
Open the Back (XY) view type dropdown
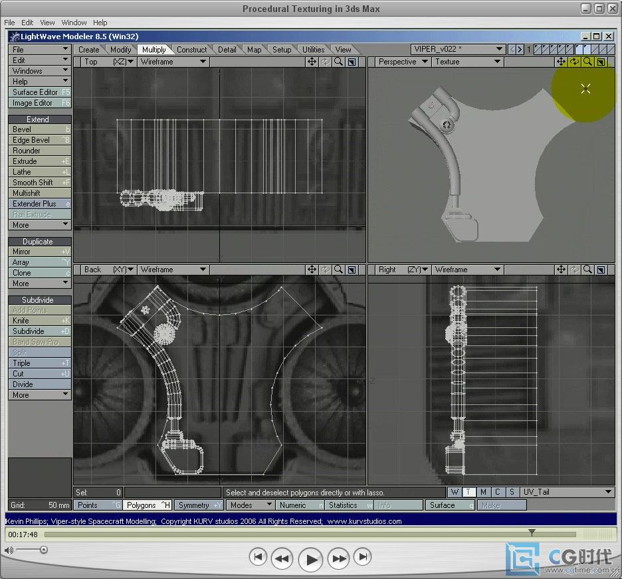click(108, 270)
